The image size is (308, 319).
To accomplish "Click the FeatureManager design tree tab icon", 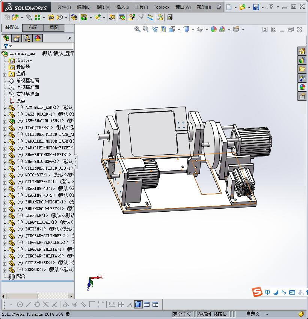I will tap(6, 38).
